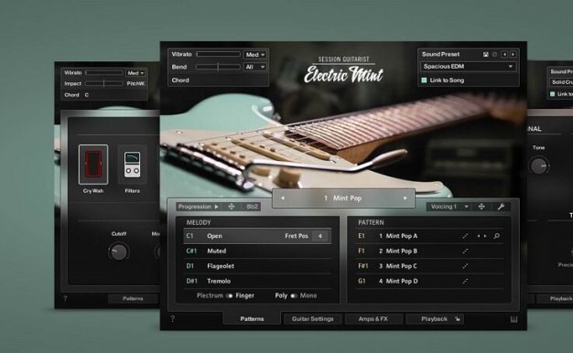Click the Tone knob in right window
573x353 pixels.
point(539,166)
